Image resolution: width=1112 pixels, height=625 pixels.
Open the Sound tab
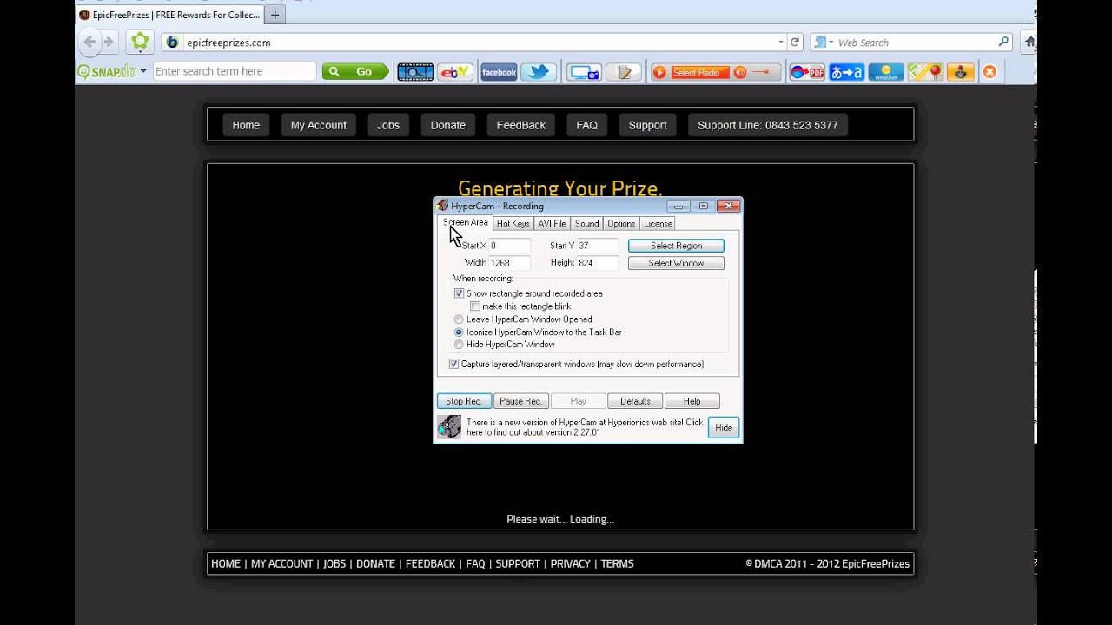[586, 224]
